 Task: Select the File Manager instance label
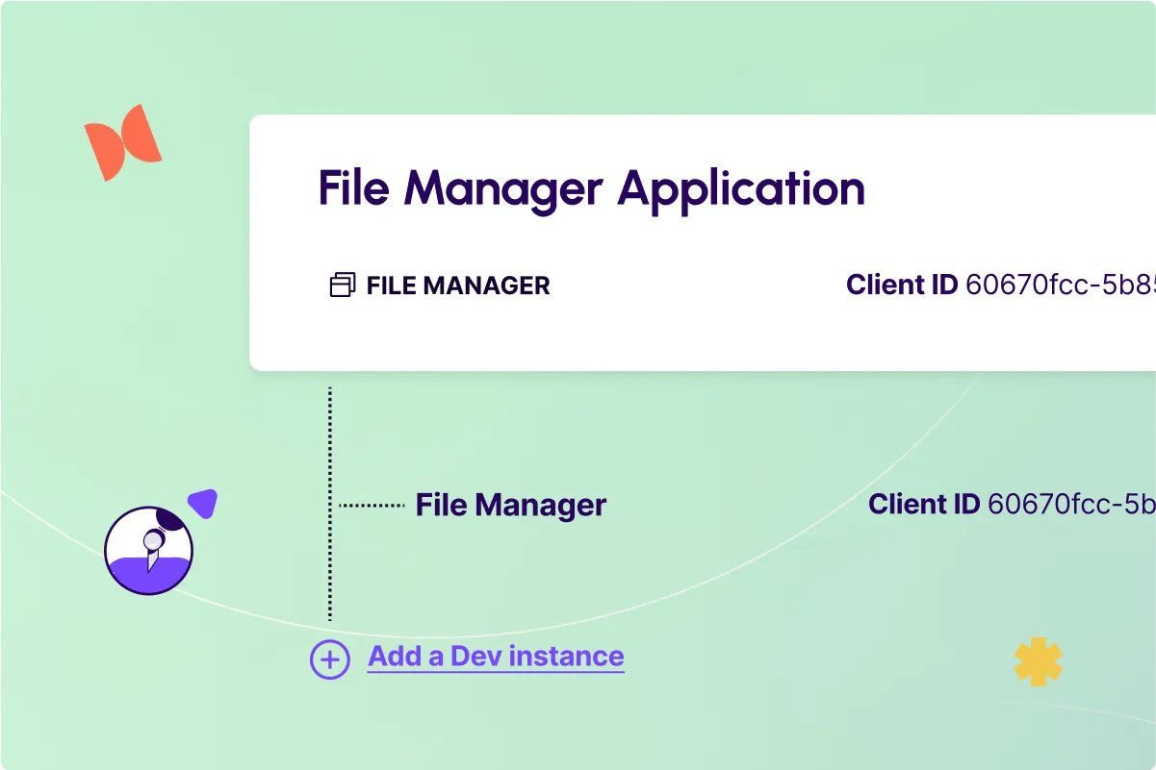(510, 505)
